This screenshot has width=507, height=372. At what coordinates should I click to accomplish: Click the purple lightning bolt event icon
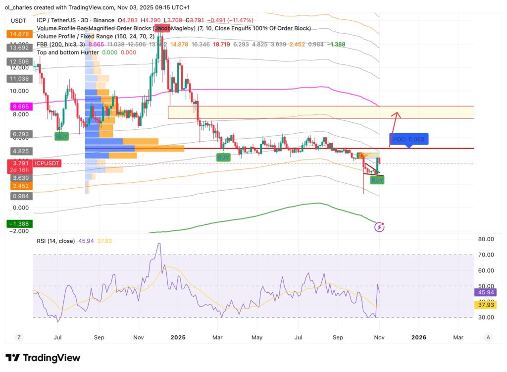379,227
